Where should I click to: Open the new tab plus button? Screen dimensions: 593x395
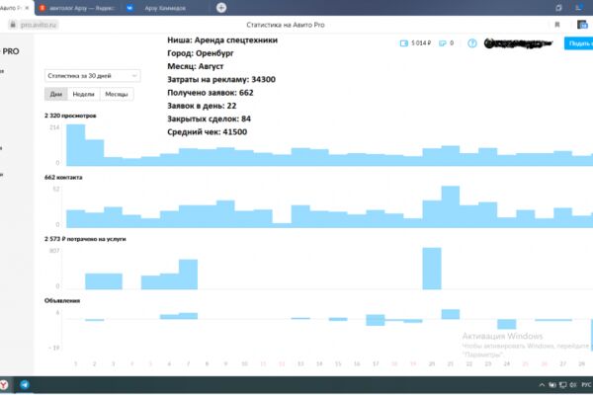pyautogui.click(x=221, y=8)
